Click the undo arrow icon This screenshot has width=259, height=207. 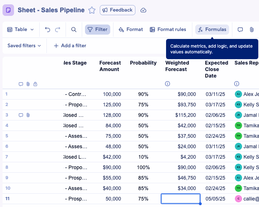tap(48, 30)
